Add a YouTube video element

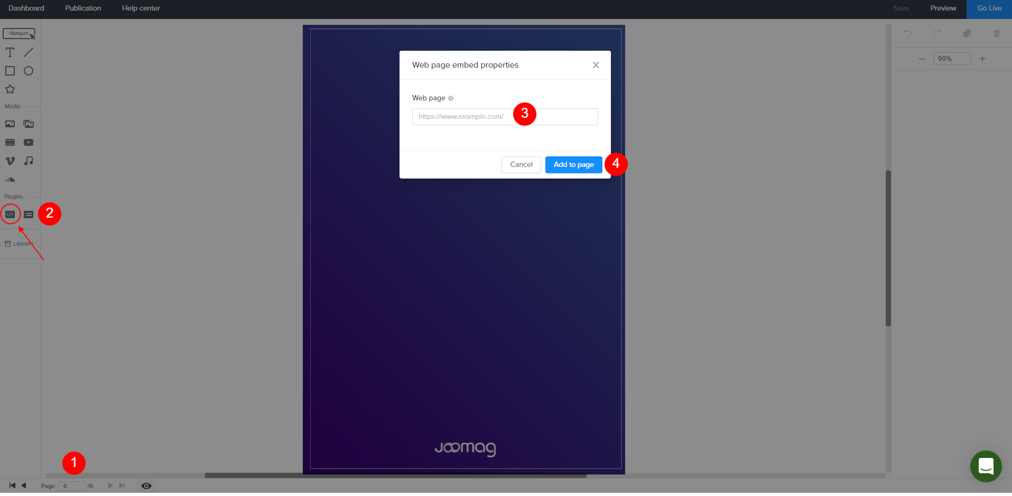pos(29,143)
